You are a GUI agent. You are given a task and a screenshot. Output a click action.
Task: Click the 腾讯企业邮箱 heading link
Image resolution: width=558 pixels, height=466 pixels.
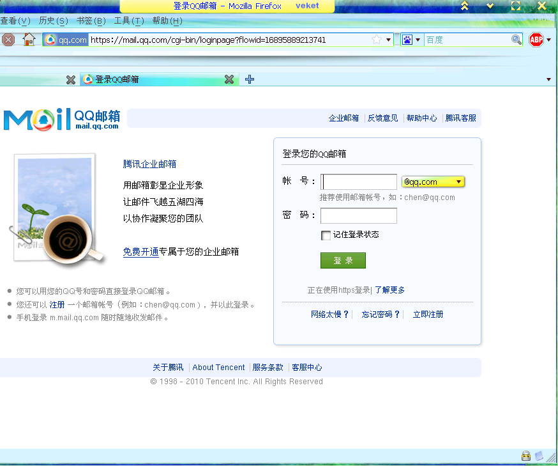[x=149, y=164]
